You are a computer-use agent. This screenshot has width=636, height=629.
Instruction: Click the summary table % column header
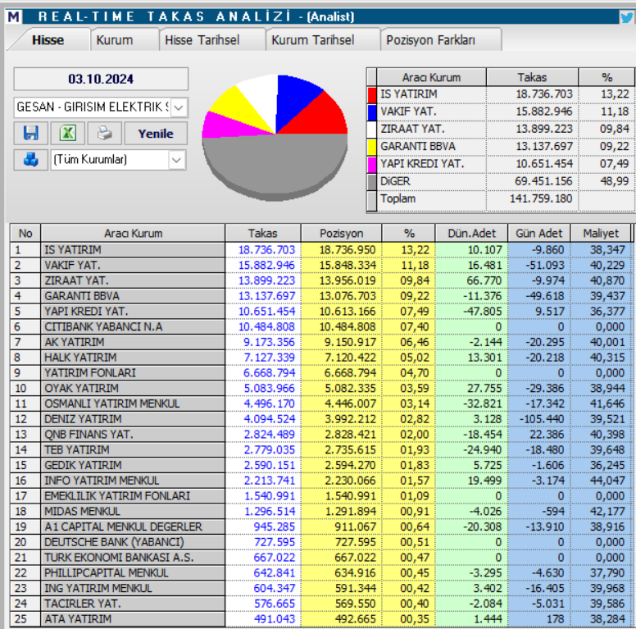click(606, 78)
